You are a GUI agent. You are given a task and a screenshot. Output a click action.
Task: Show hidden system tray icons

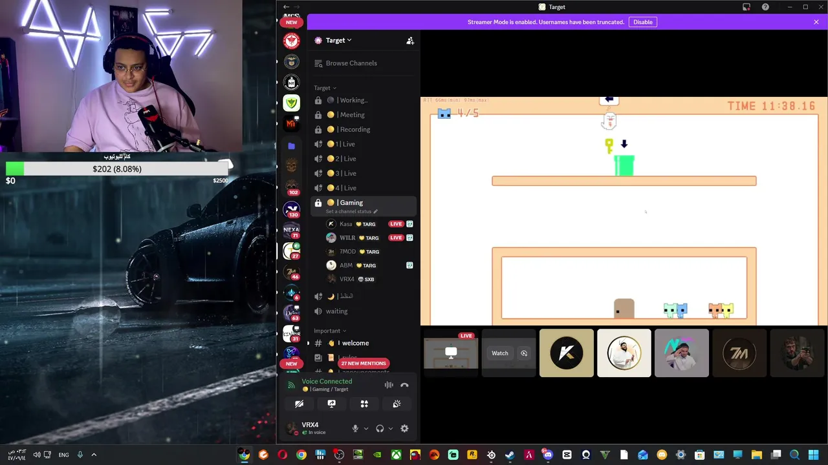tap(94, 455)
